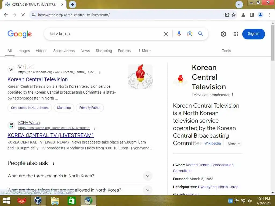Expand the More search filters menu
Image resolution: width=275 pixels, height=206 pixels.
[144, 51]
